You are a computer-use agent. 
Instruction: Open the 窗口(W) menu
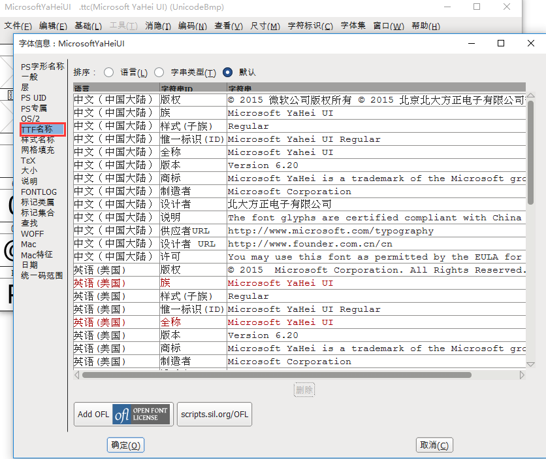point(389,25)
